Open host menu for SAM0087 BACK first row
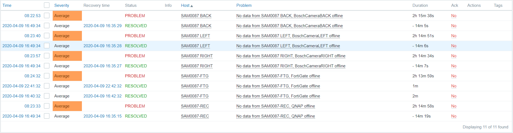513x133 pixels. (196, 16)
